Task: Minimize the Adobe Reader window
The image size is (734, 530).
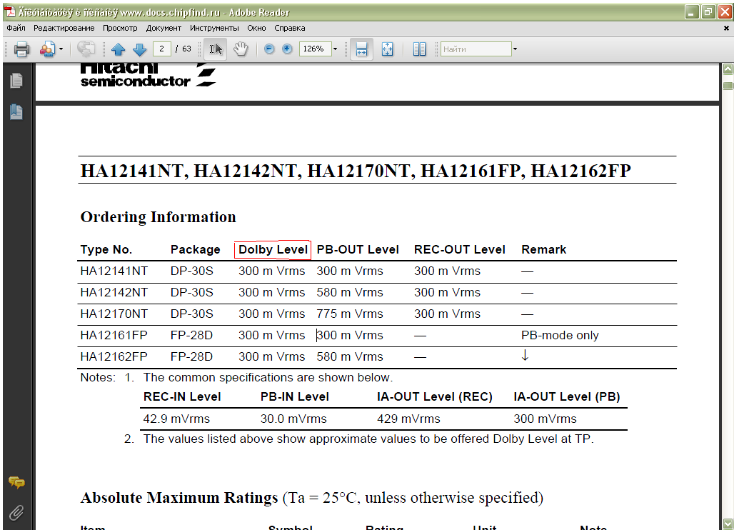Action: pos(692,11)
